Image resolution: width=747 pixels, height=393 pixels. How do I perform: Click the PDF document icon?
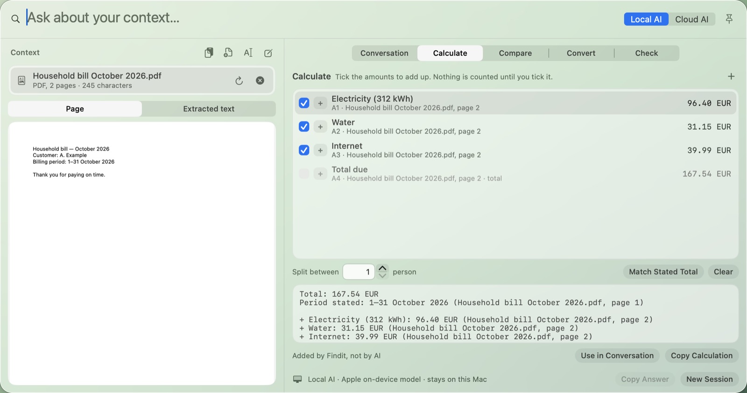point(21,80)
